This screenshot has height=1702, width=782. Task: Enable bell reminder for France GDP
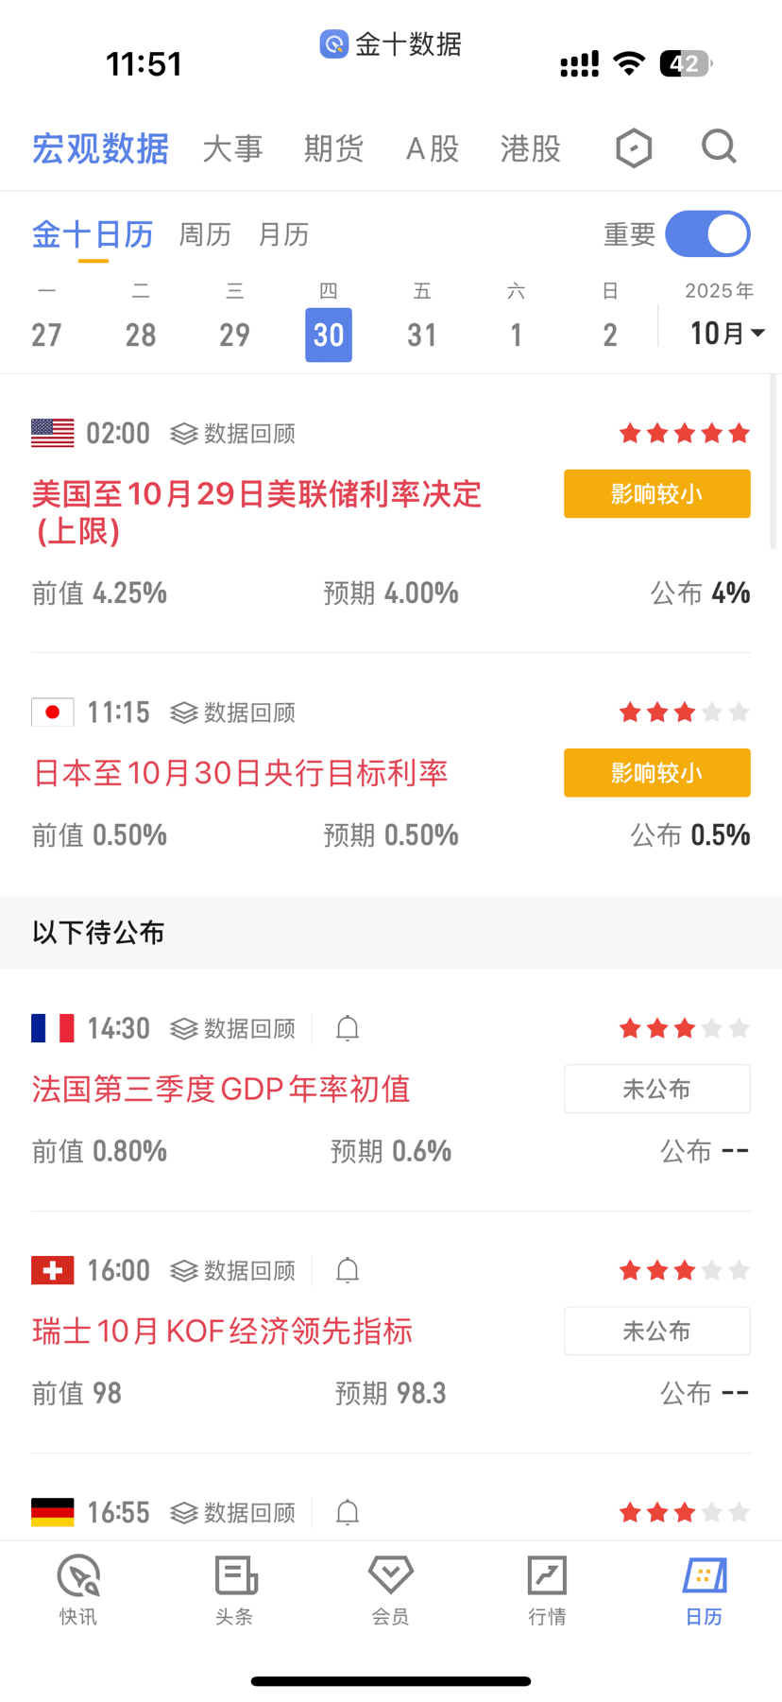tap(348, 1028)
